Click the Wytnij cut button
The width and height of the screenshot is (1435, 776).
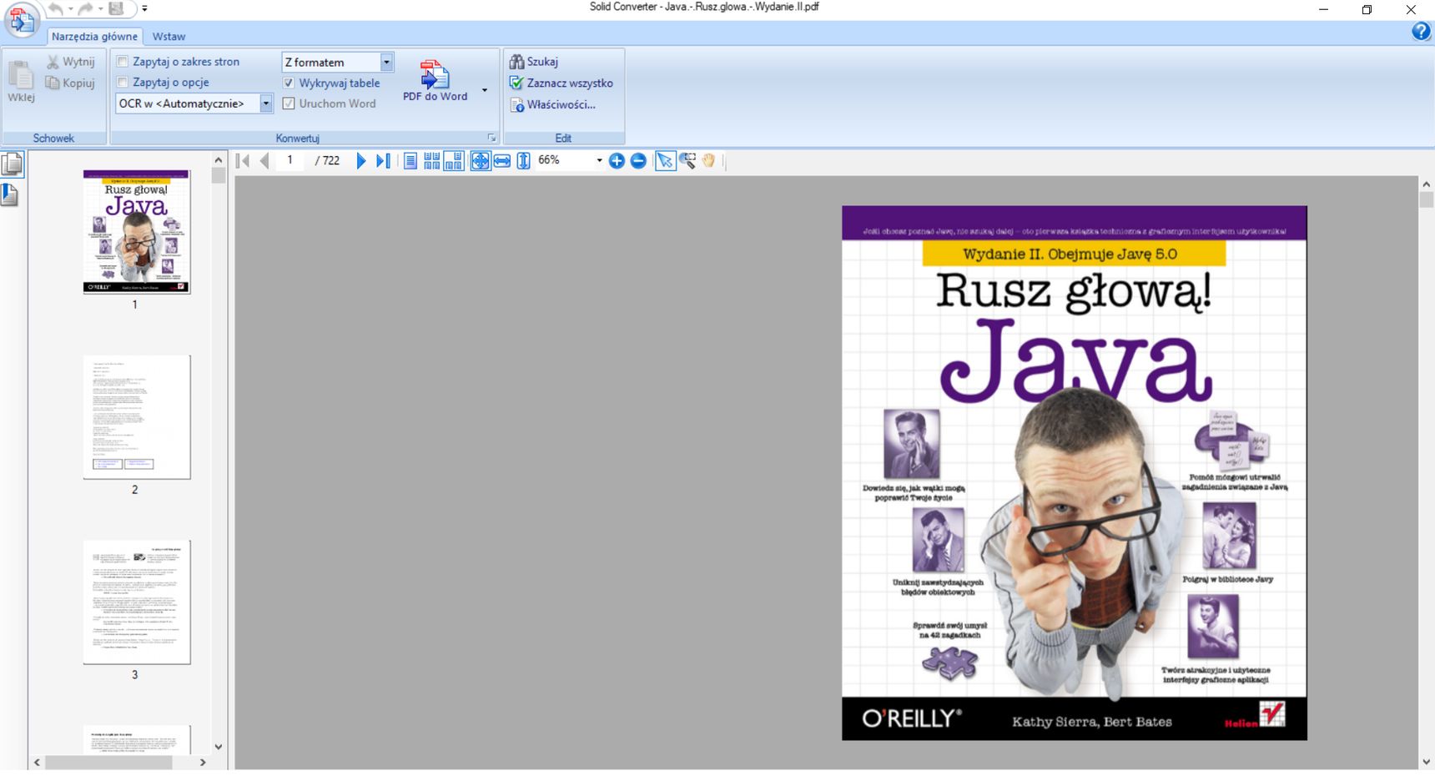pos(71,62)
